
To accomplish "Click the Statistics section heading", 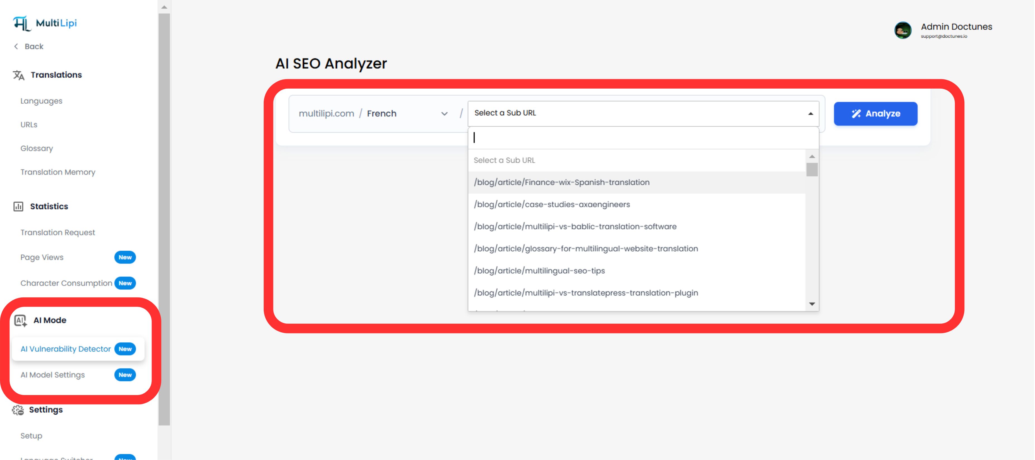I will 49,206.
